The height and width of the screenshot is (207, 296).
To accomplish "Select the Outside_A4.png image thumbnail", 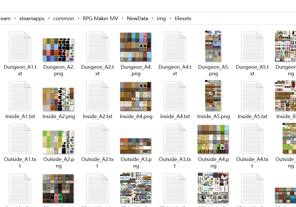I will [x=213, y=139].
